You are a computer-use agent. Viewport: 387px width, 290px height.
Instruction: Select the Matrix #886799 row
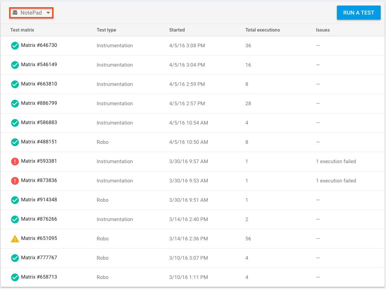point(193,104)
